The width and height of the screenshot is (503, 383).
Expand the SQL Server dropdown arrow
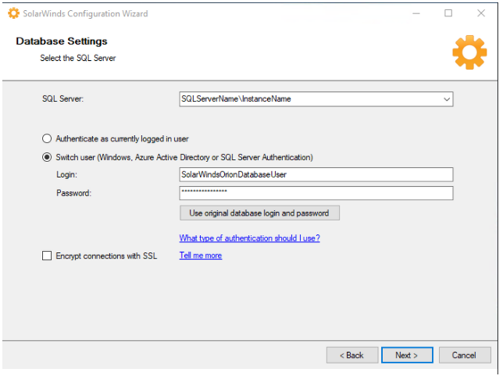[446, 99]
